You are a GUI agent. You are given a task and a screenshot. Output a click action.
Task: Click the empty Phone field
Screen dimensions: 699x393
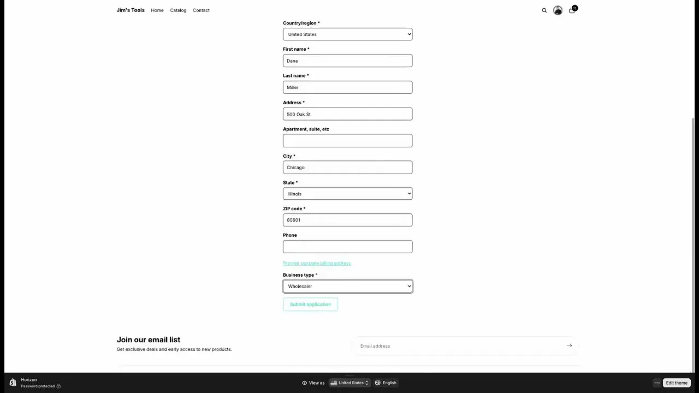[347, 247]
